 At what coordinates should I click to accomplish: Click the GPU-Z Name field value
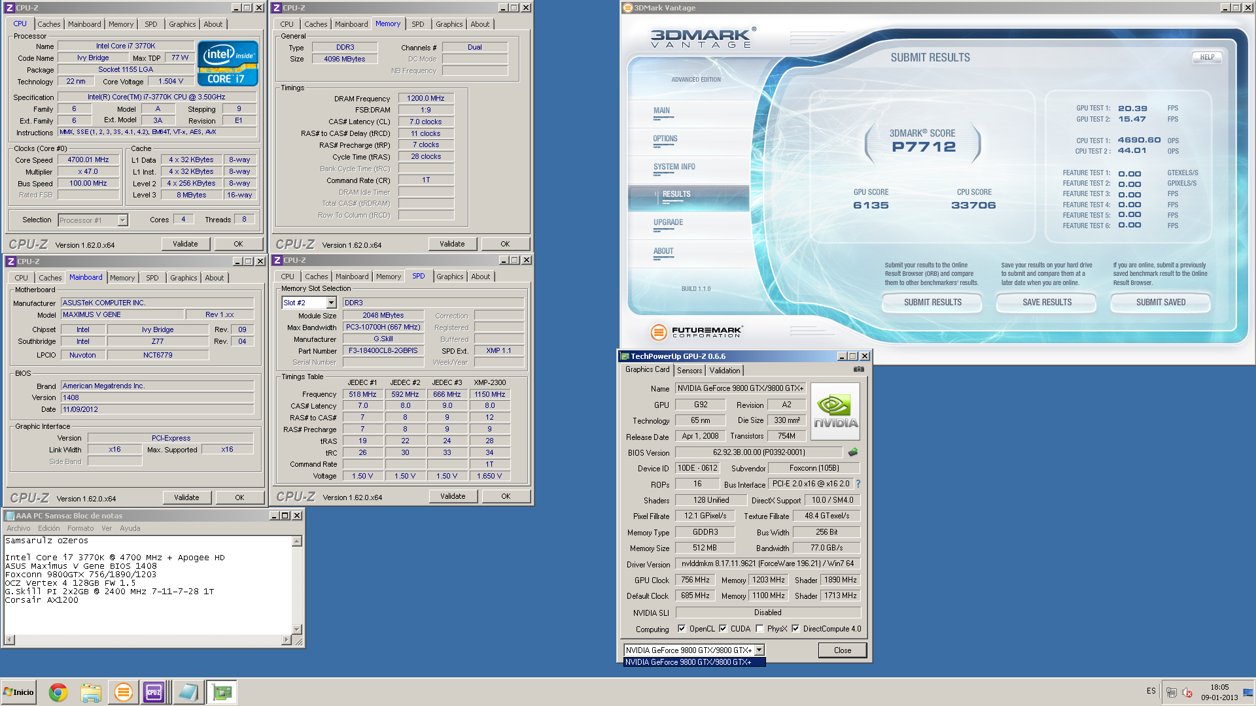pyautogui.click(x=741, y=388)
